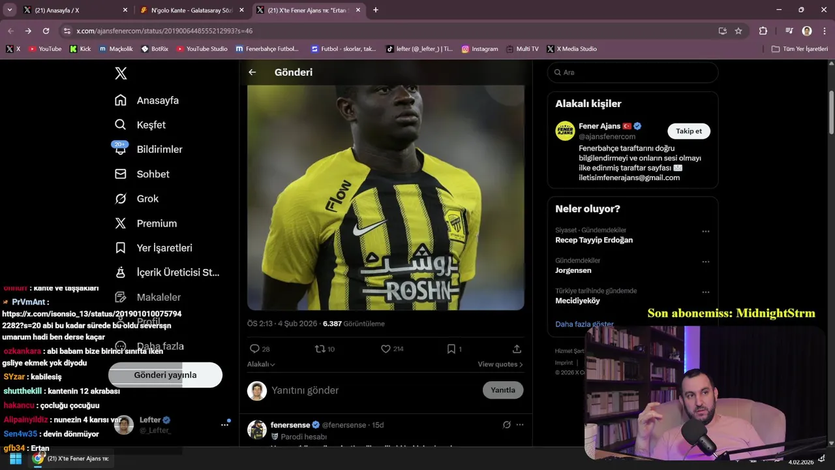
Task: Click the Yanıtla button
Action: coord(503,390)
